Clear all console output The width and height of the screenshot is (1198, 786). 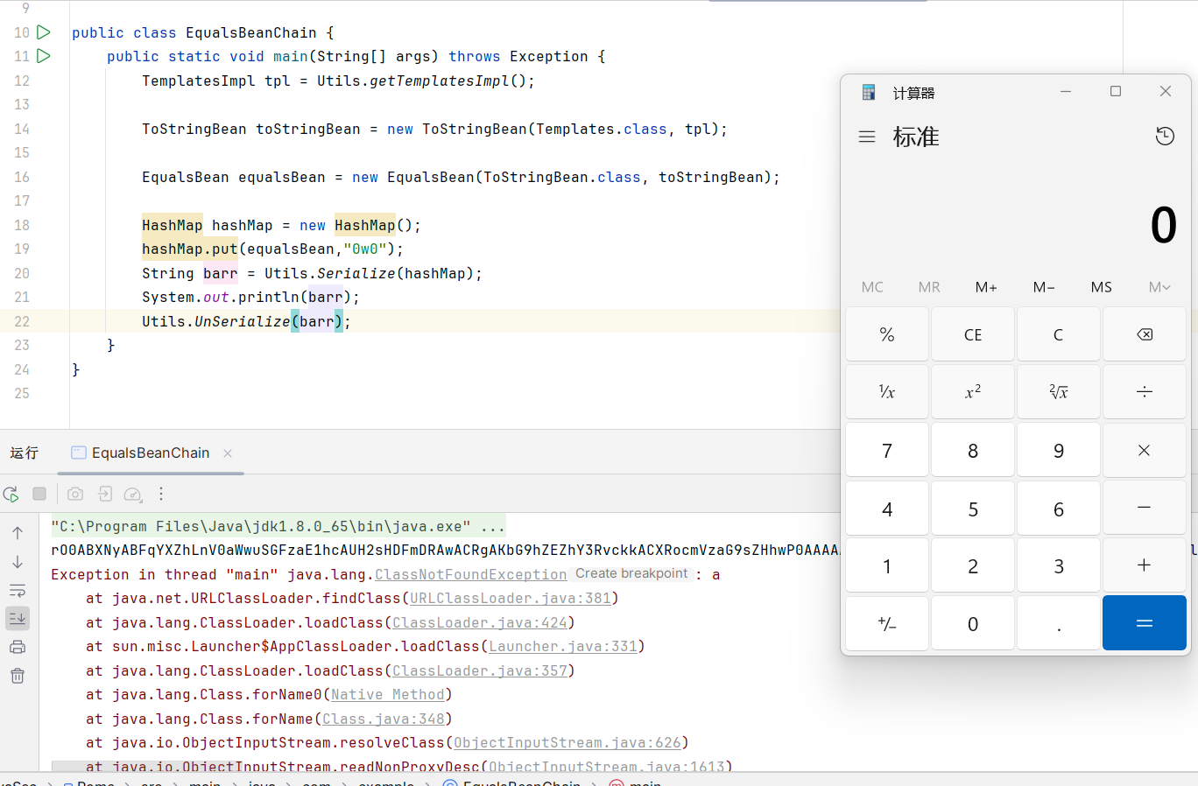(18, 676)
